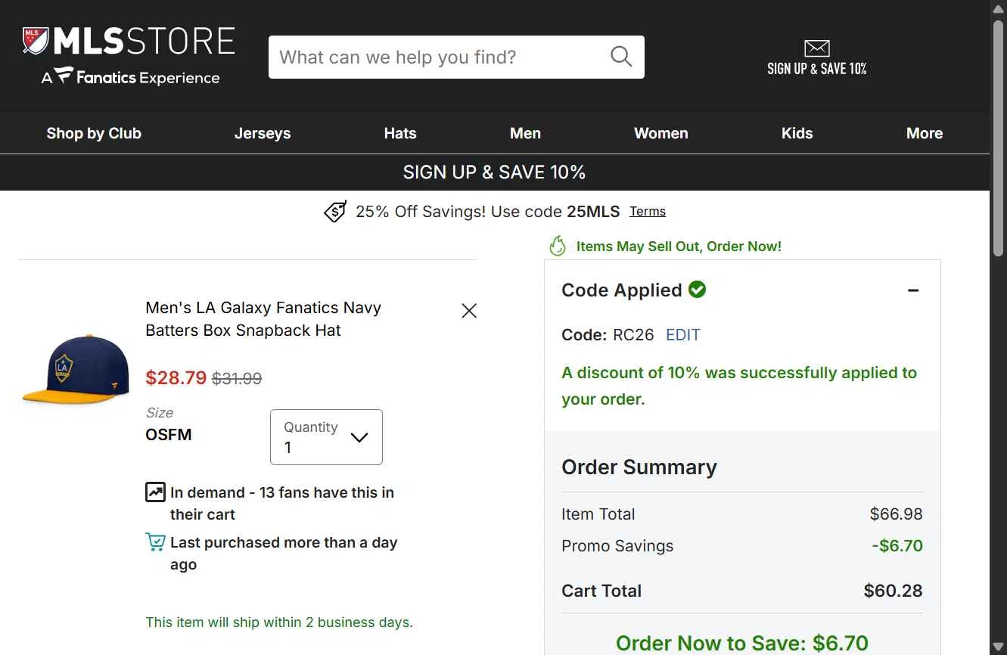Click the LA Galaxy hat thumbnail

pyautogui.click(x=76, y=370)
